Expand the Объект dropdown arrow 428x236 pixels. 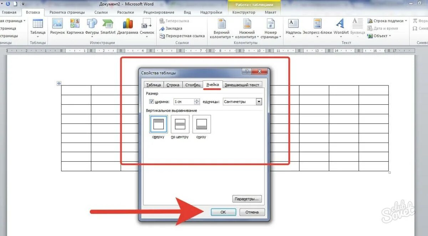click(x=390, y=36)
